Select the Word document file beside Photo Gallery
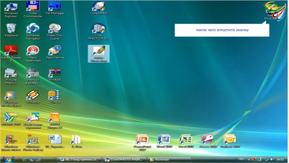The width and height of the screenshot is (289, 163). pos(55,141)
